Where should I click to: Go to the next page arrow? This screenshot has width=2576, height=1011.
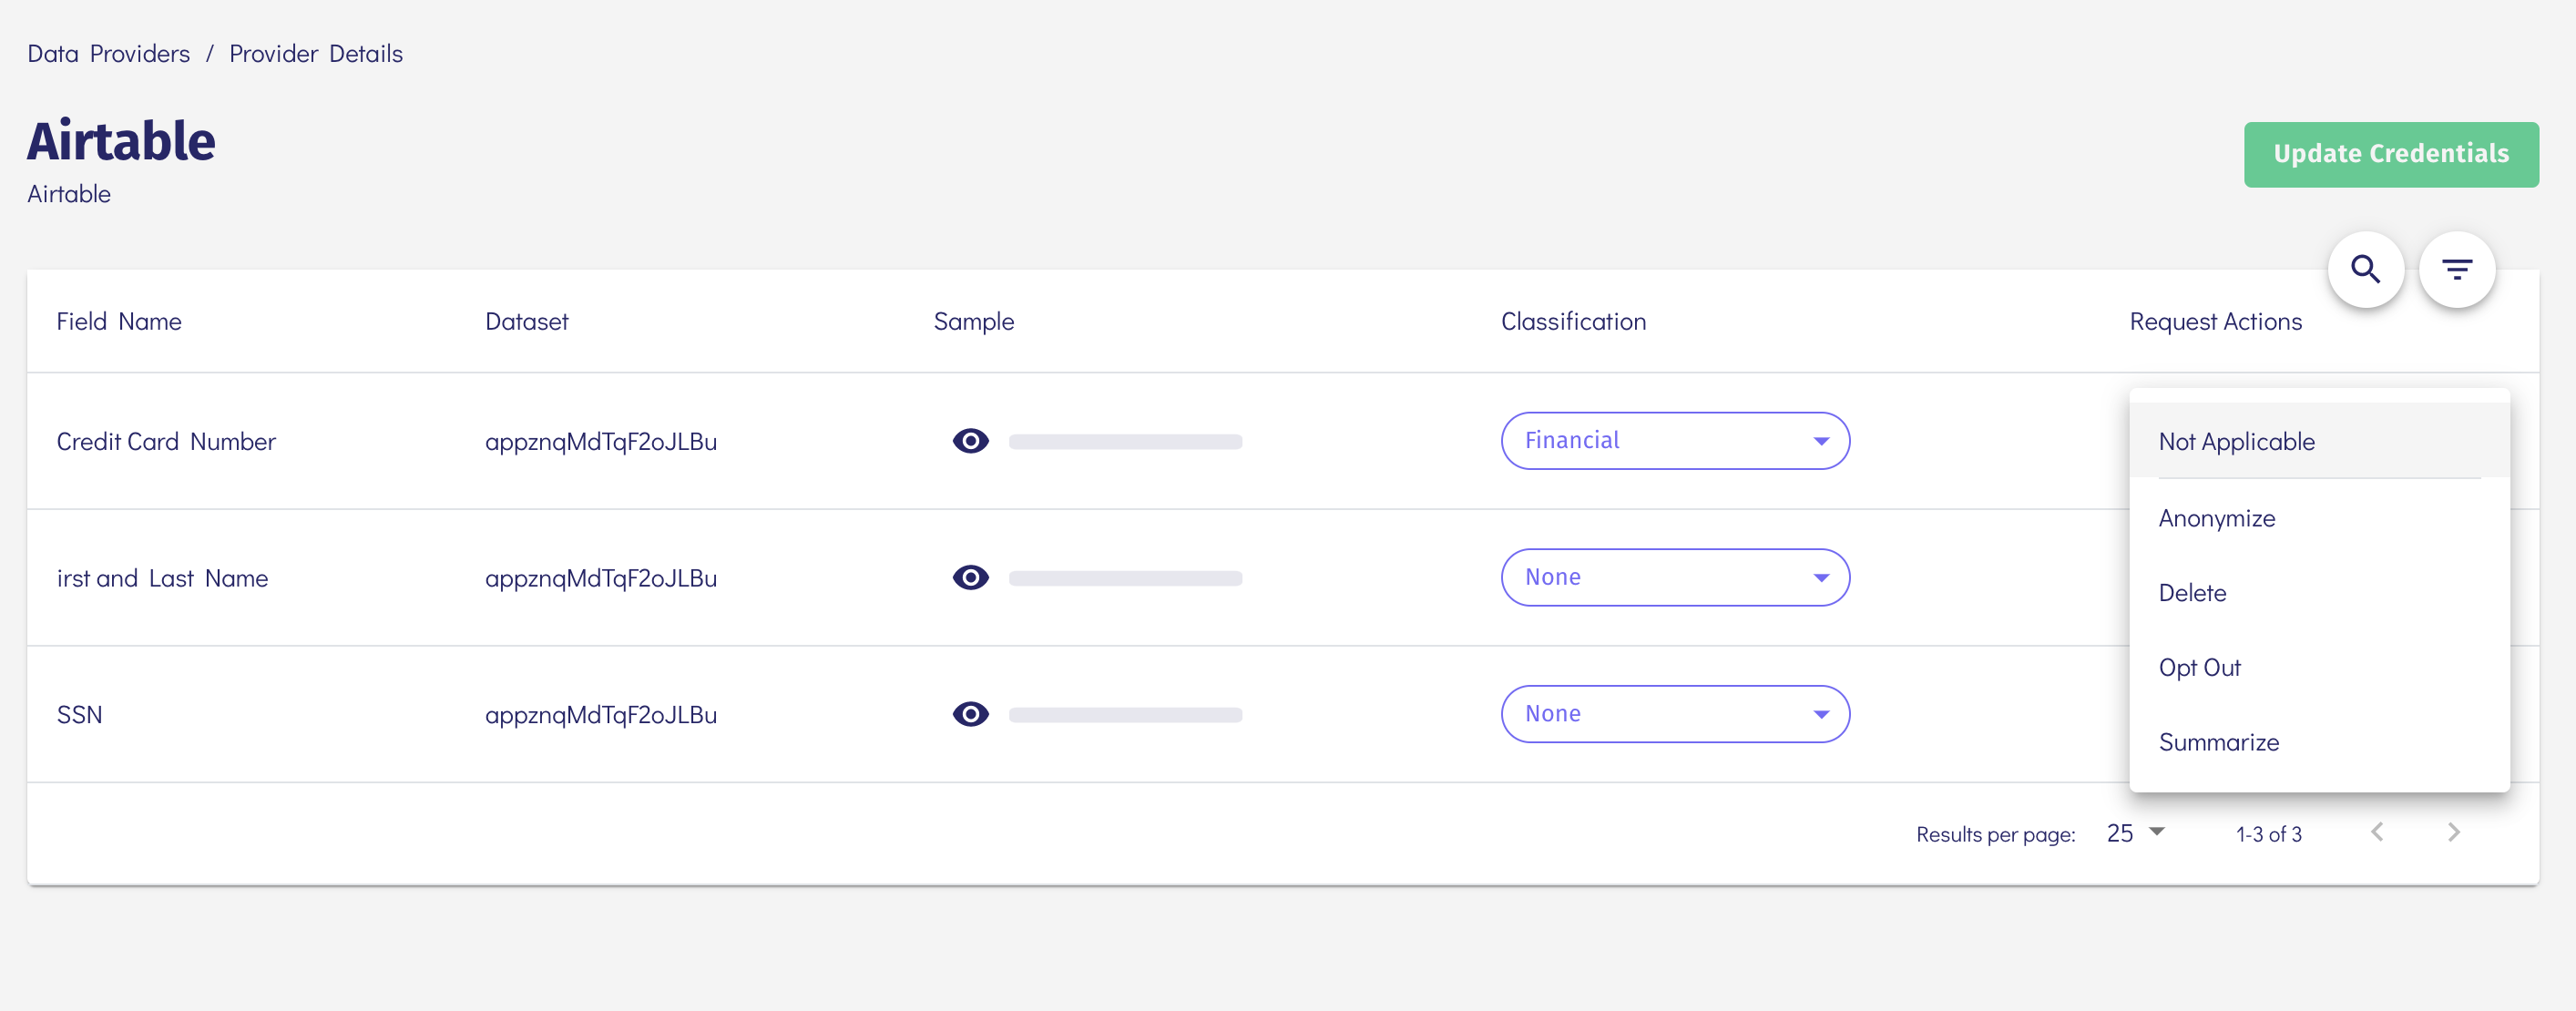coord(2453,832)
